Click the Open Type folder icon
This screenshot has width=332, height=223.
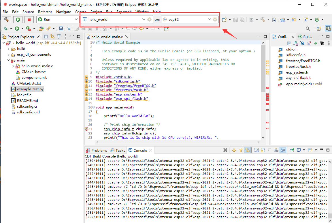click(41, 28)
